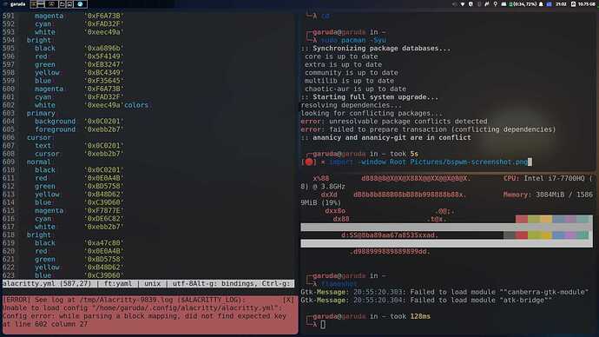The width and height of the screenshot is (599, 337).
Task: Click the red swatch in upper color row
Action: [x=522, y=219]
